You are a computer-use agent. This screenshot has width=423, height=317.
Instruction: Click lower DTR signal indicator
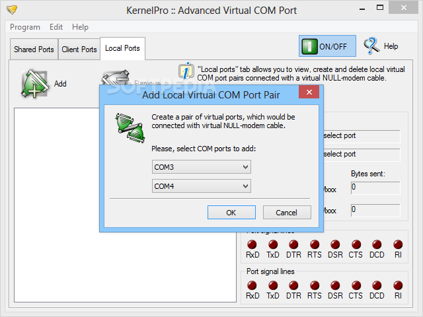point(293,285)
